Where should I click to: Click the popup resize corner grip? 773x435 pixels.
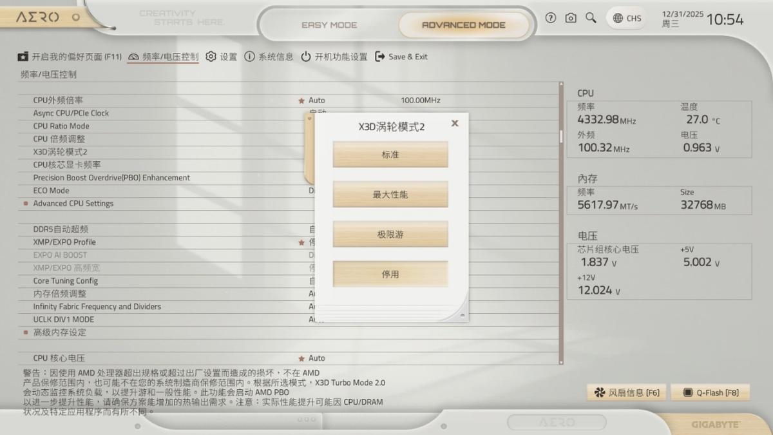point(462,315)
